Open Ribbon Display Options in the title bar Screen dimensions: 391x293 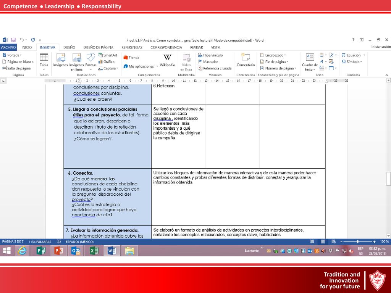(x=361, y=40)
